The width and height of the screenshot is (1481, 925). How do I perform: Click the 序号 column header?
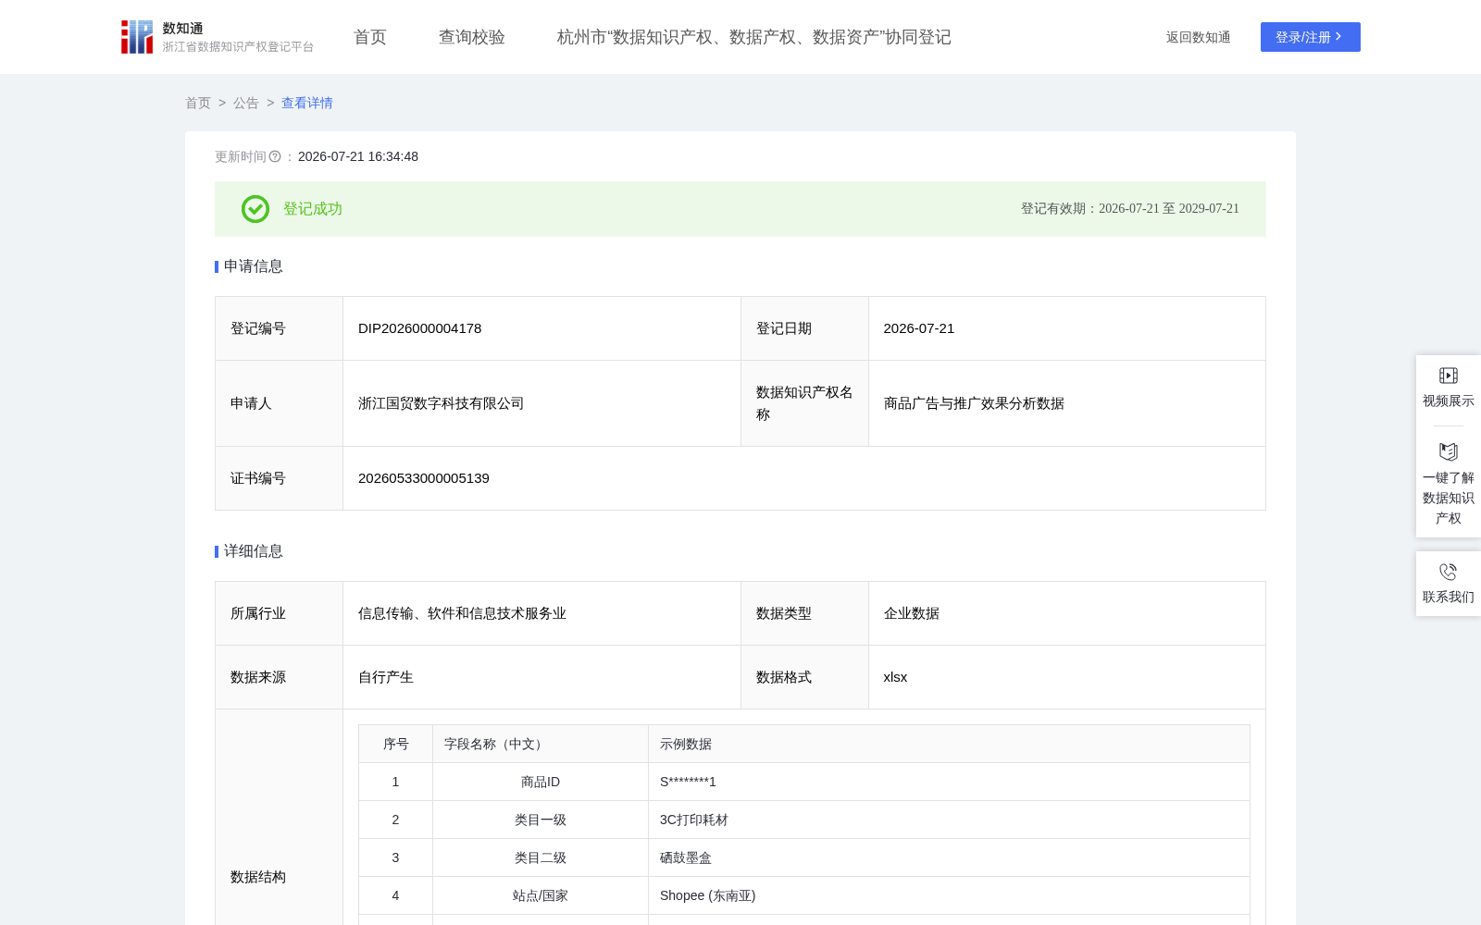tap(395, 744)
